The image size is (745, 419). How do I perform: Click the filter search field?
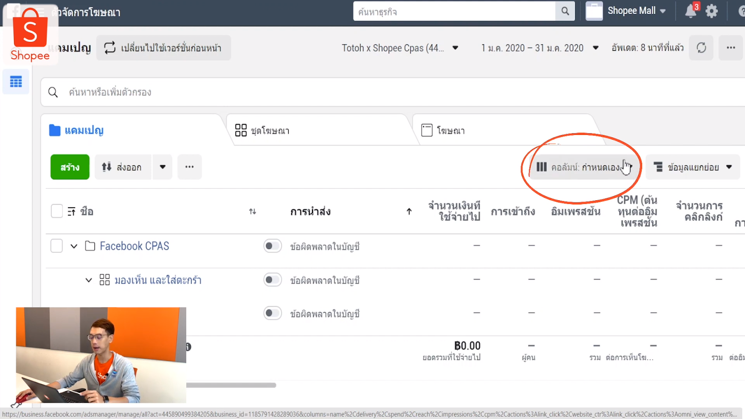coord(186,92)
